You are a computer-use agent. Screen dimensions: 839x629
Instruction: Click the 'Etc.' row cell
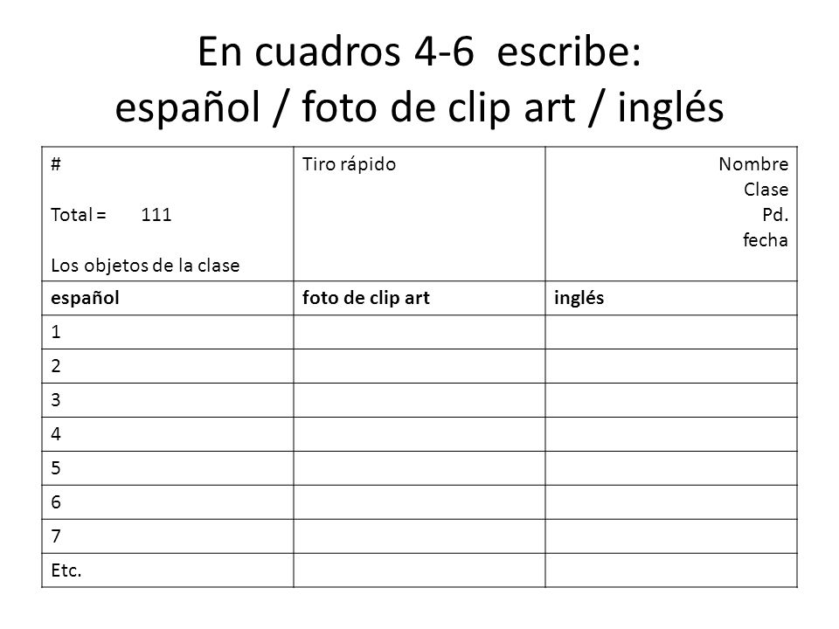click(168, 570)
